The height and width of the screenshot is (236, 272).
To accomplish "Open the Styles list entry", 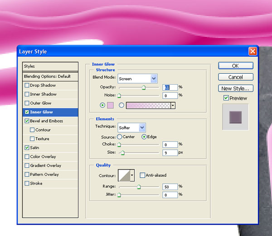I will click(50, 66).
